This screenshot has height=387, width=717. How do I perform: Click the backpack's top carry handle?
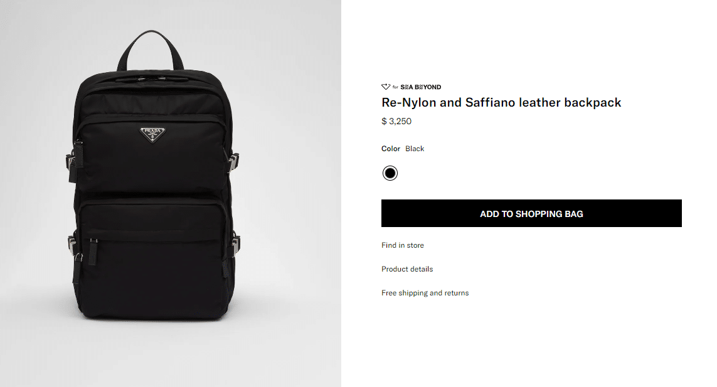(x=151, y=46)
